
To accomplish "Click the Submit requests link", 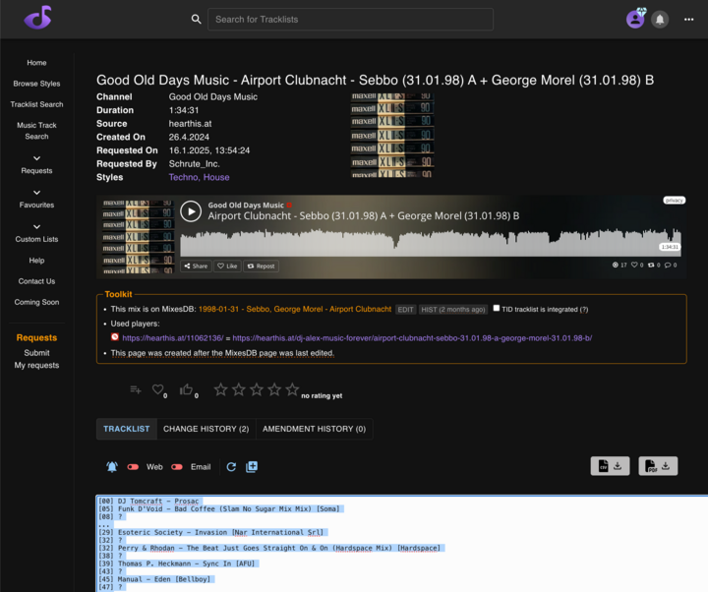I will pos(36,353).
